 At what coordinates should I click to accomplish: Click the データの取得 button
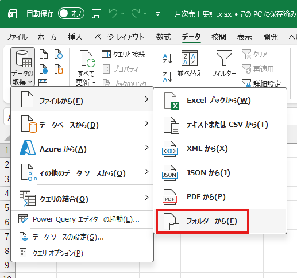click(22, 67)
